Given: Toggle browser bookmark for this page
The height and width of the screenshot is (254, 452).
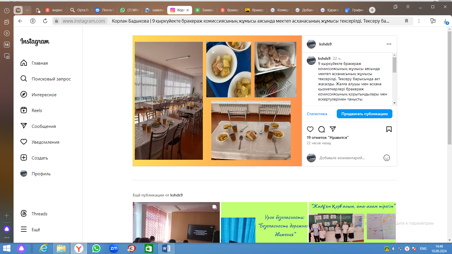Looking at the screenshot, I should click(x=407, y=21).
